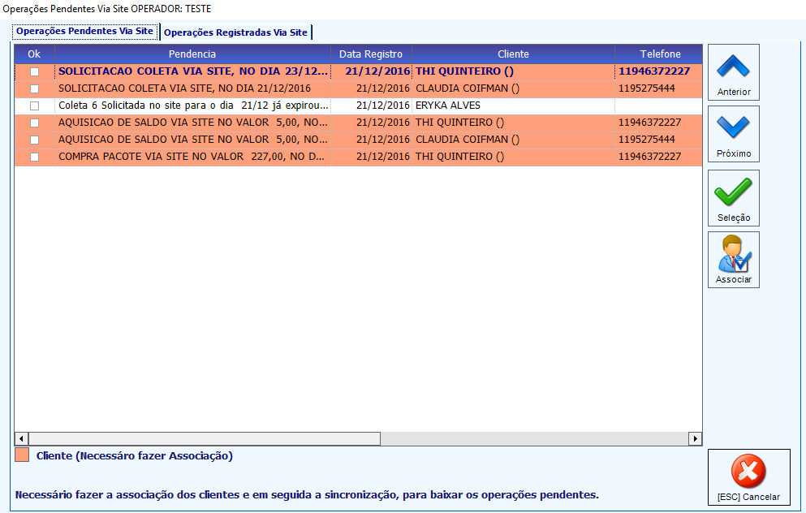
Task: Click the Data Registro column header
Action: [x=371, y=54]
